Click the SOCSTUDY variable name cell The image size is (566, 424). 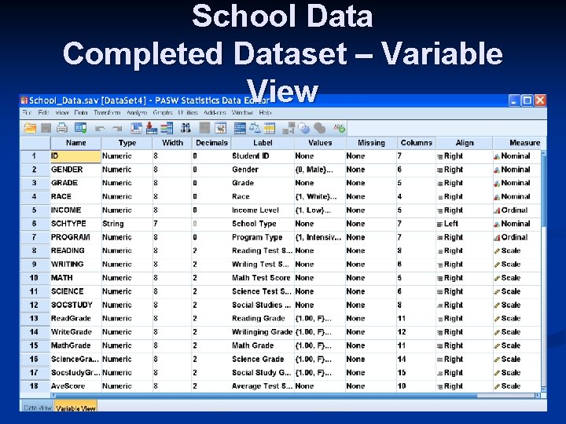click(75, 305)
